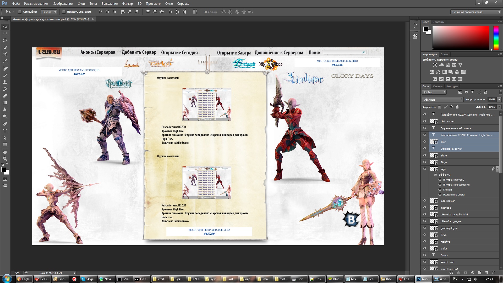Add a Channel Mixer adjustment
The height and width of the screenshot is (283, 503).
[457, 72]
